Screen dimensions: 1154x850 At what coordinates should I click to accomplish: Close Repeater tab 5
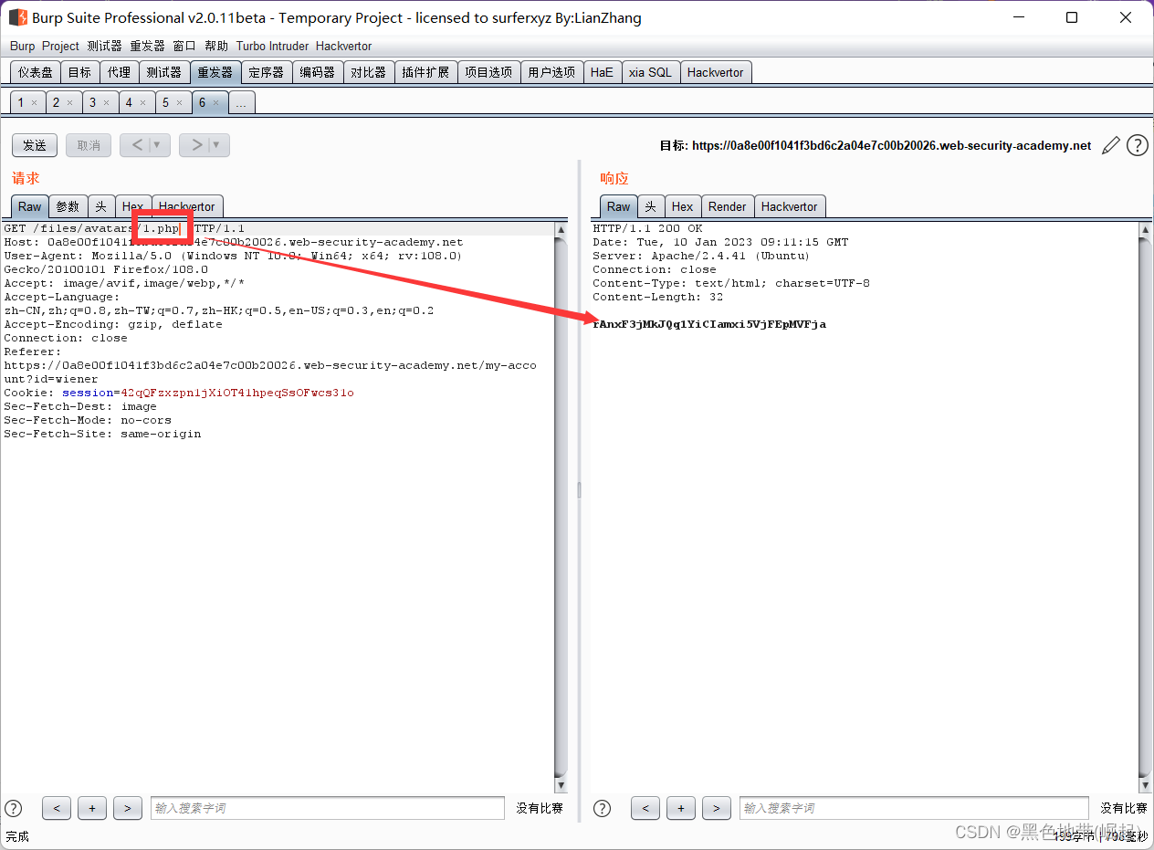coord(179,103)
